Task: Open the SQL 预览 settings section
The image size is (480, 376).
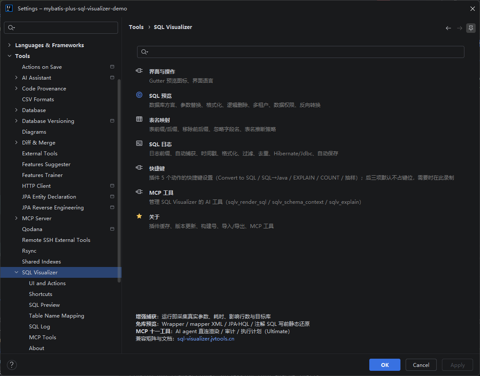Action: 160,96
